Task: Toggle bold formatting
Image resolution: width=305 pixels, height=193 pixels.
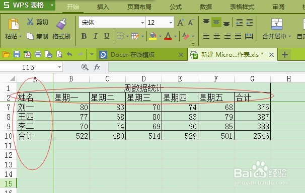Action: coord(84,36)
